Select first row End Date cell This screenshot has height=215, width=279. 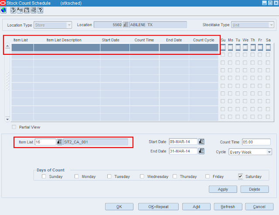click(x=174, y=47)
